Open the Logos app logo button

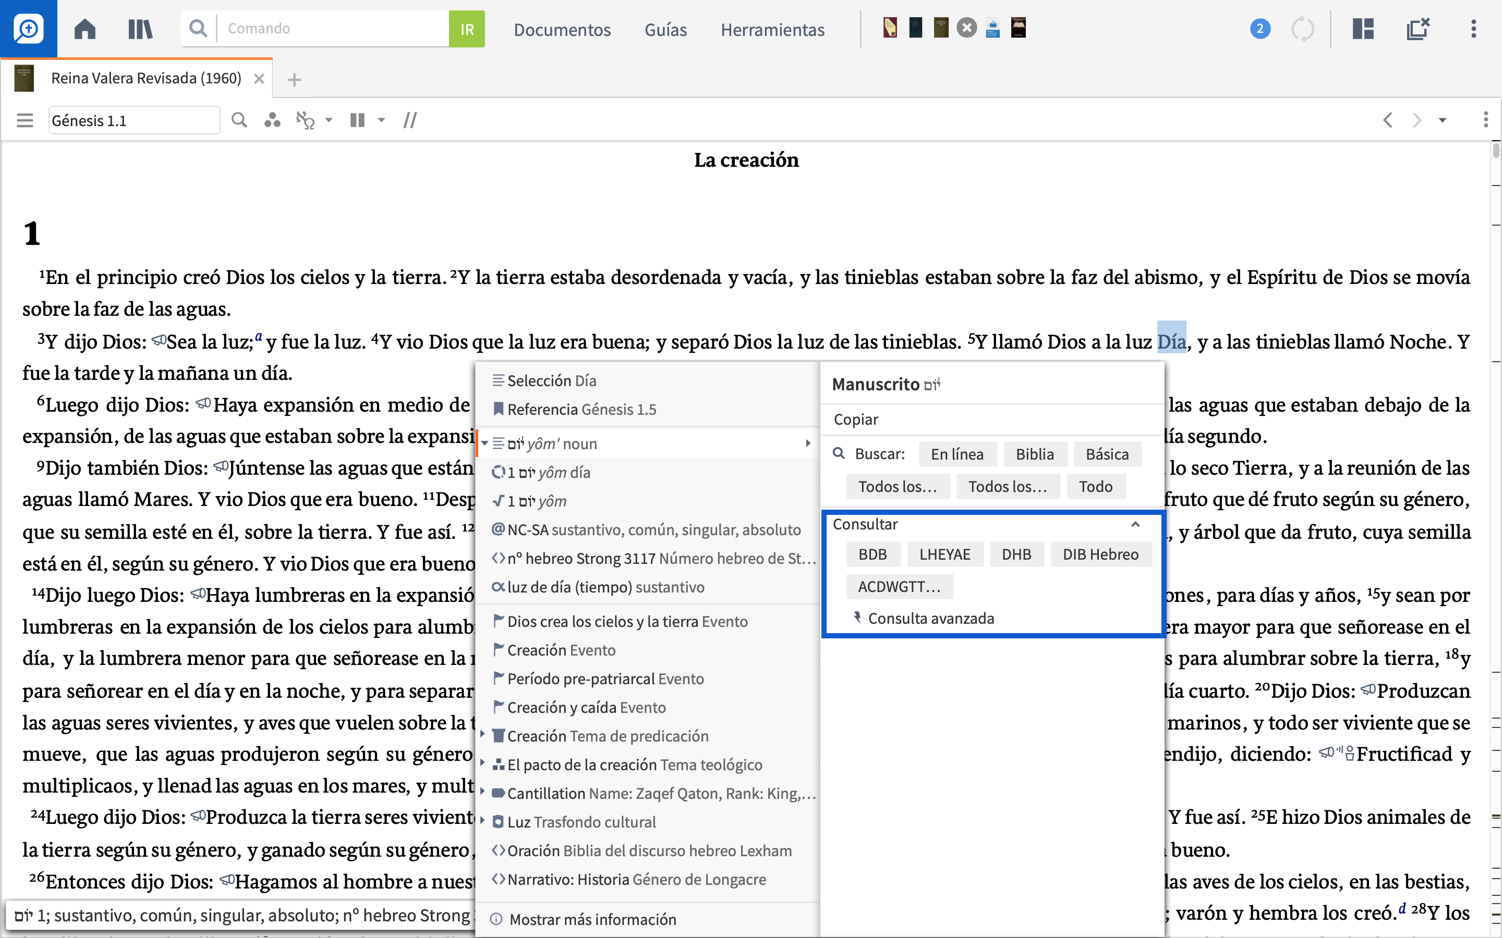click(29, 29)
